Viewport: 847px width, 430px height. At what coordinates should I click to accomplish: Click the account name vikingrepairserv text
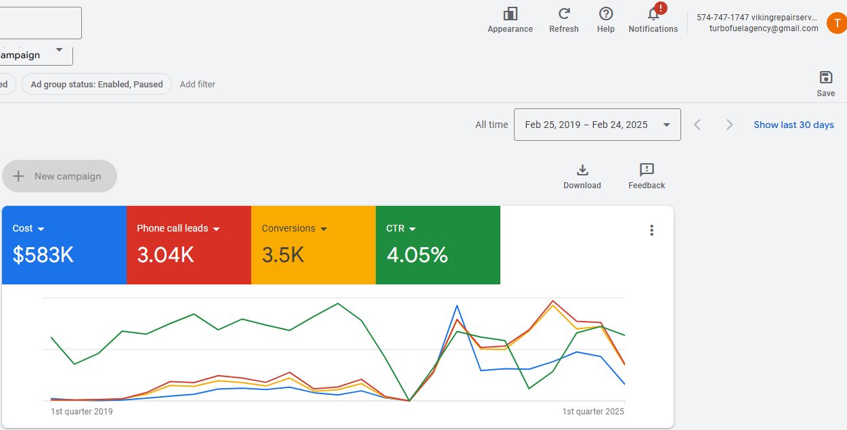tap(784, 18)
